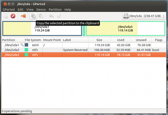Click the Paste partition clipboard icon

pyautogui.click(x=41, y=16)
